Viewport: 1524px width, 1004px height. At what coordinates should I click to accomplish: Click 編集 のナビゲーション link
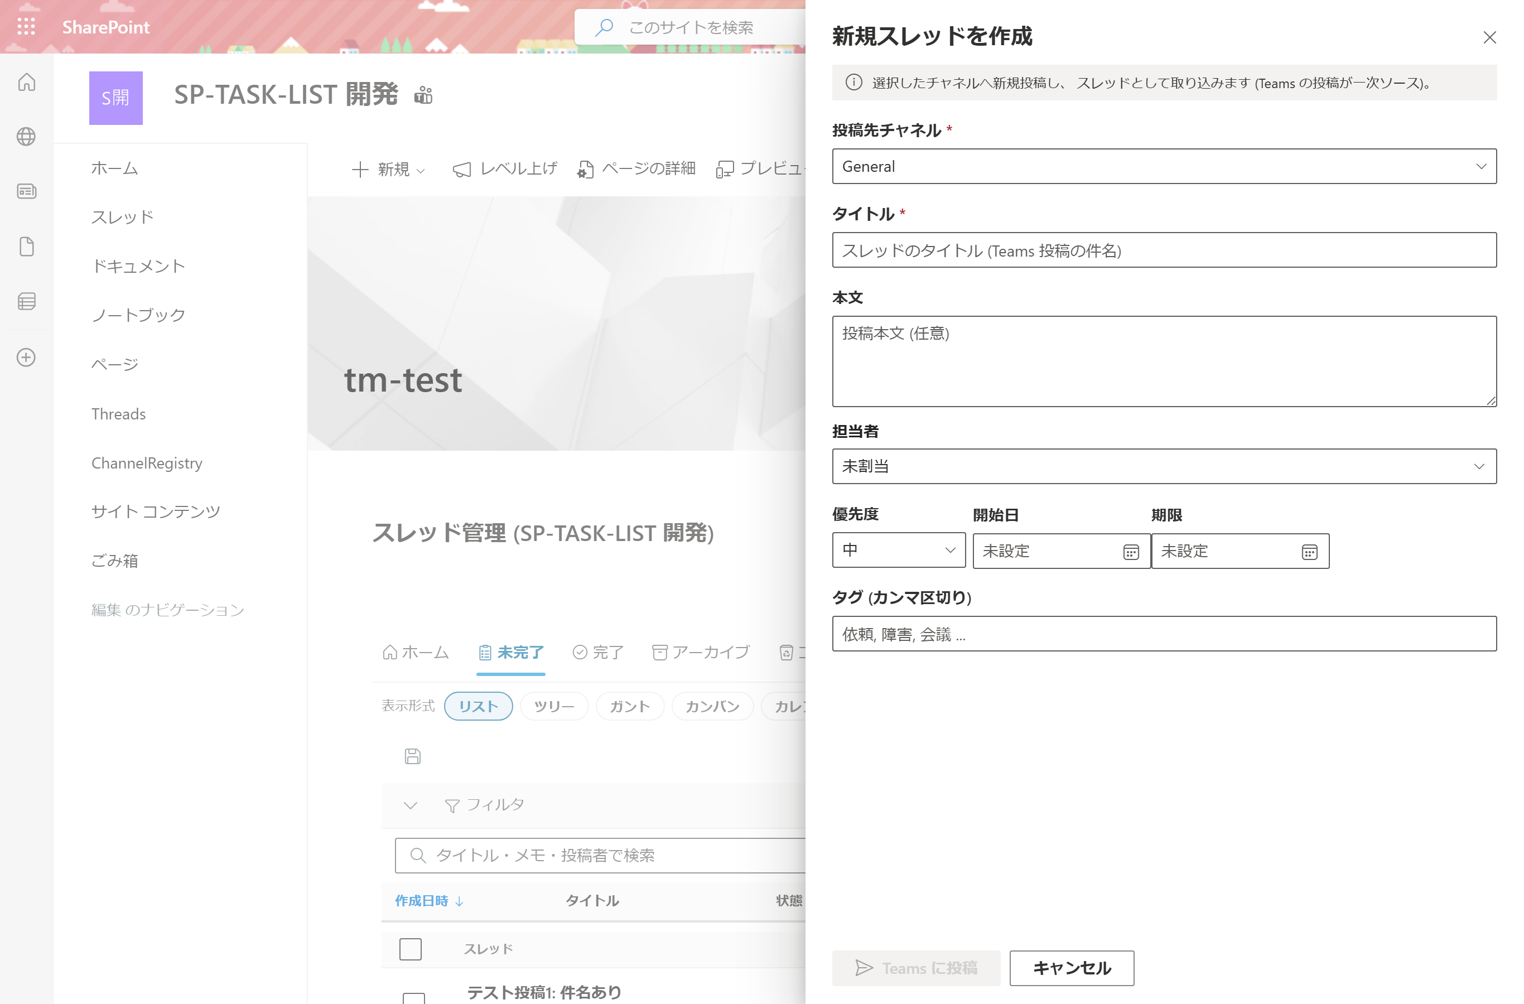(168, 610)
